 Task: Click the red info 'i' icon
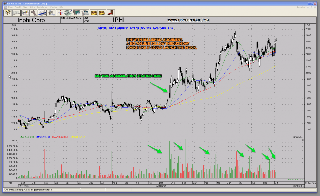click(60, 12)
